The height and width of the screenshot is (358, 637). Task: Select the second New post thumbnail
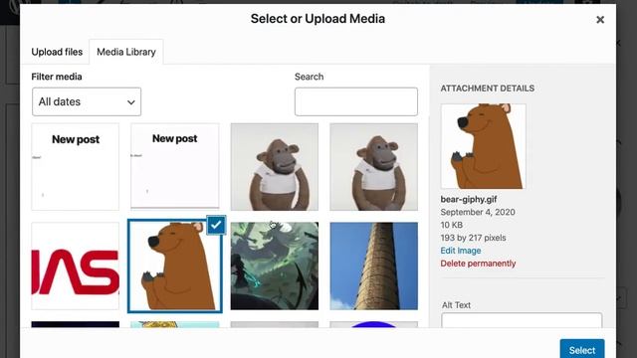click(x=175, y=167)
